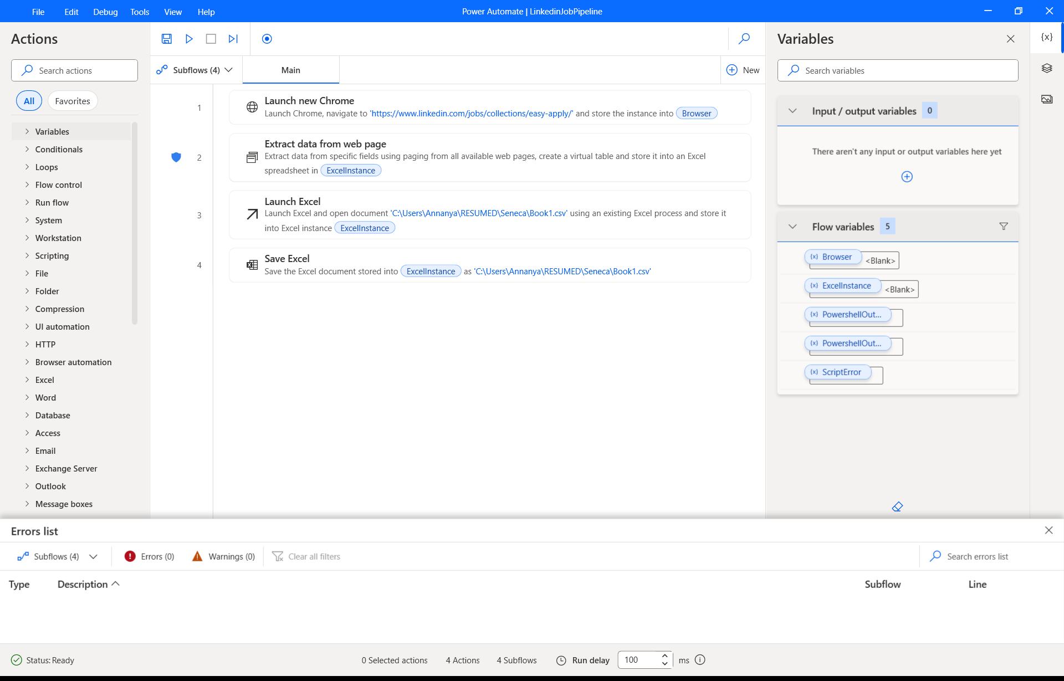Click the flow search magnifier icon
Viewport: 1064px width, 681px height.
tap(744, 39)
